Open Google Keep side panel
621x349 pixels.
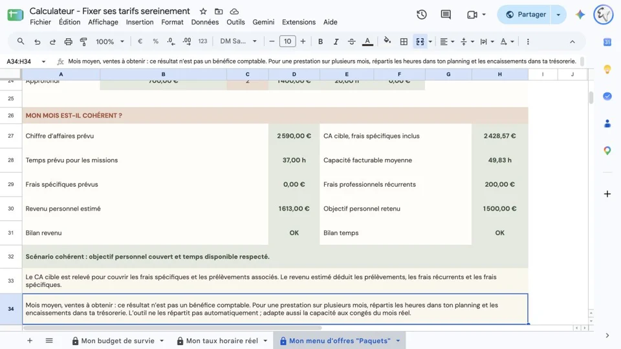[607, 69]
